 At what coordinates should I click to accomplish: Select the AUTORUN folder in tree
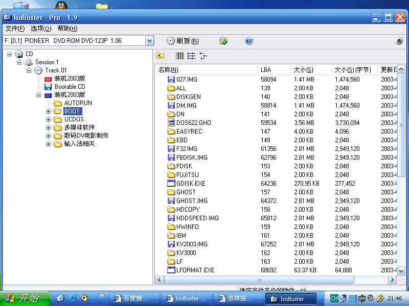click(x=78, y=103)
